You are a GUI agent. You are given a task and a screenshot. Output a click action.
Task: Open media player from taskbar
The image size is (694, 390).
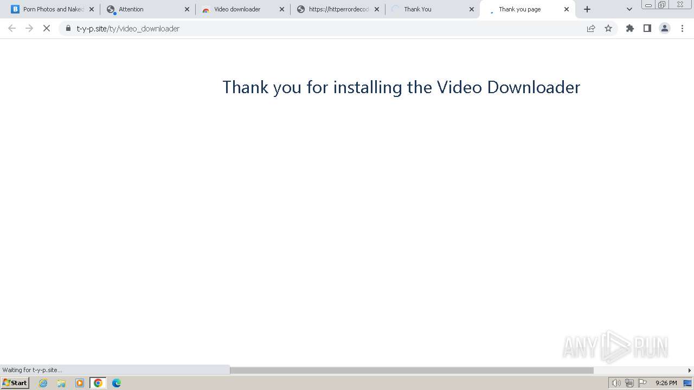coord(80,383)
